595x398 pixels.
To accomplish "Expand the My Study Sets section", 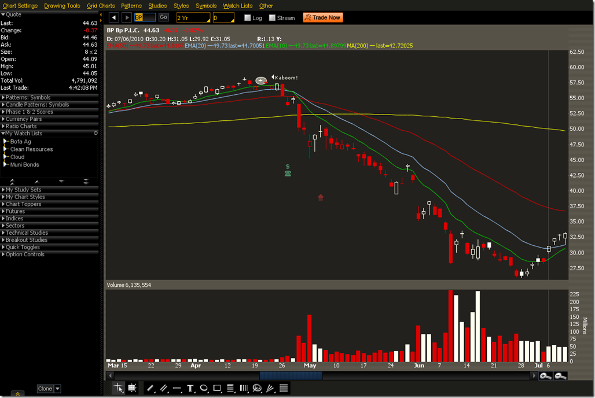I will [x=49, y=190].
